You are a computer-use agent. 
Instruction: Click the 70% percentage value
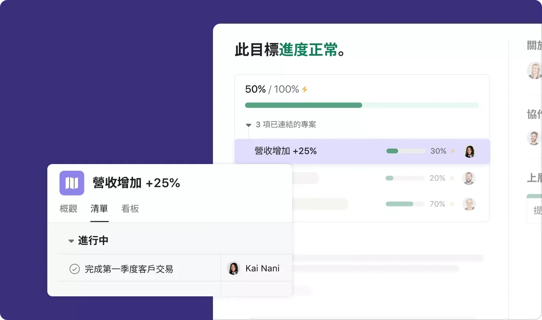(x=437, y=204)
